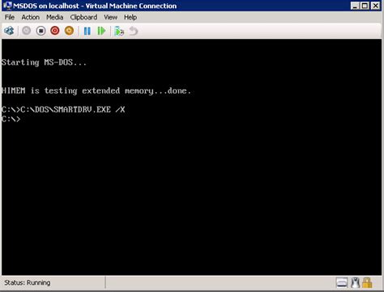This screenshot has height=292, width=384.
Task: Click the HIMEM testing memory line
Action: [x=96, y=91]
